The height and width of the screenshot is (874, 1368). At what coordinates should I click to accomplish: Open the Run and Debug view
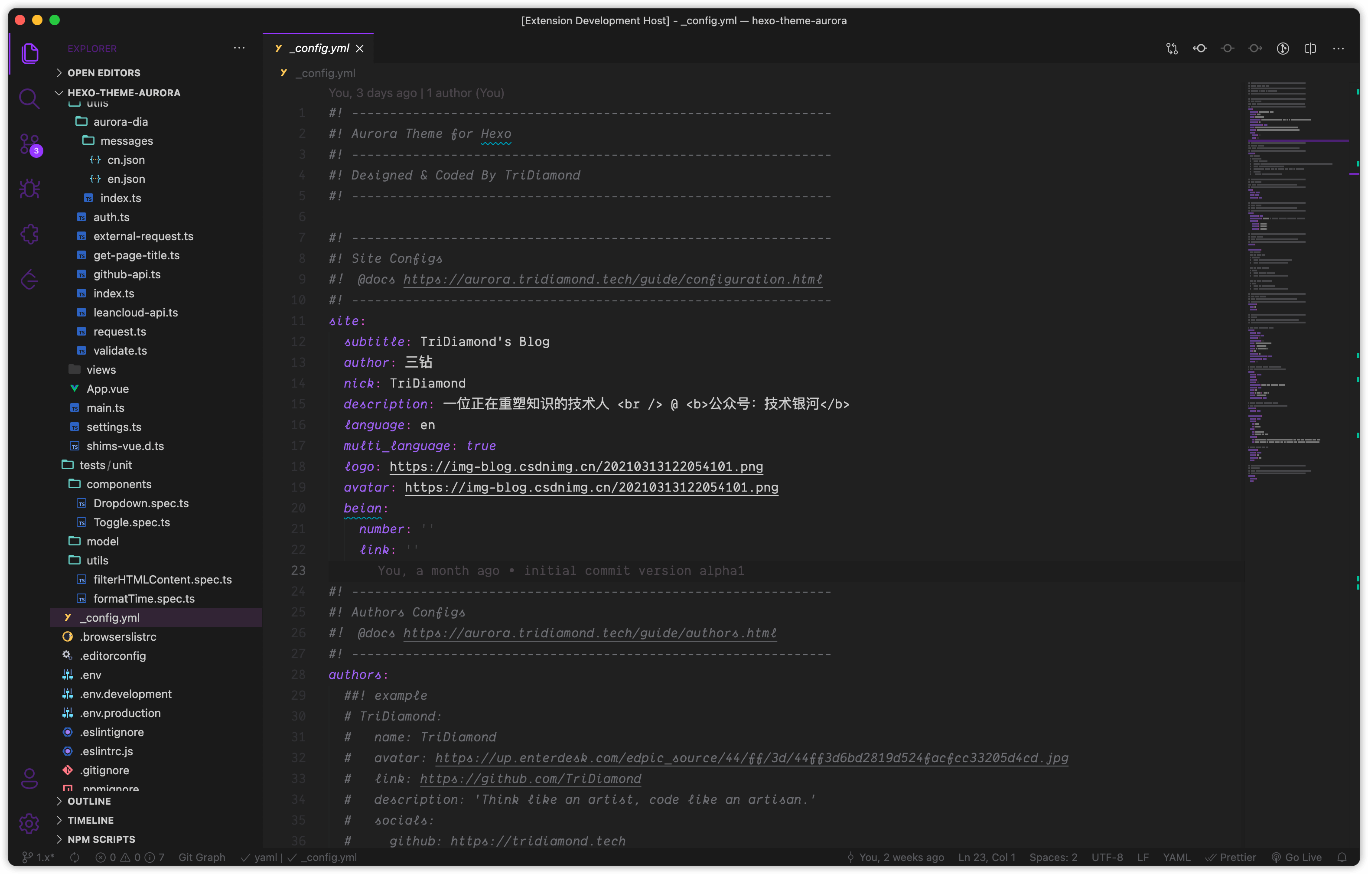29,188
